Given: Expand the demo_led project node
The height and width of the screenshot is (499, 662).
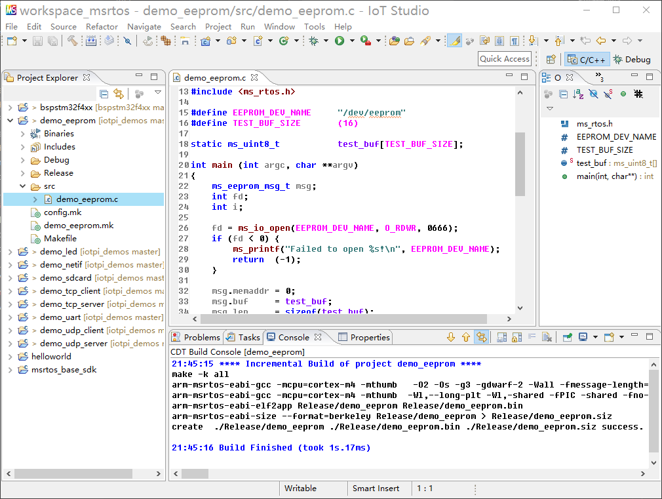Looking at the screenshot, I should [10, 252].
